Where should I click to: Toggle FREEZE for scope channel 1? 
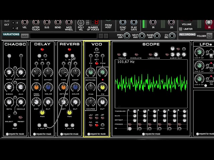(130, 124)
